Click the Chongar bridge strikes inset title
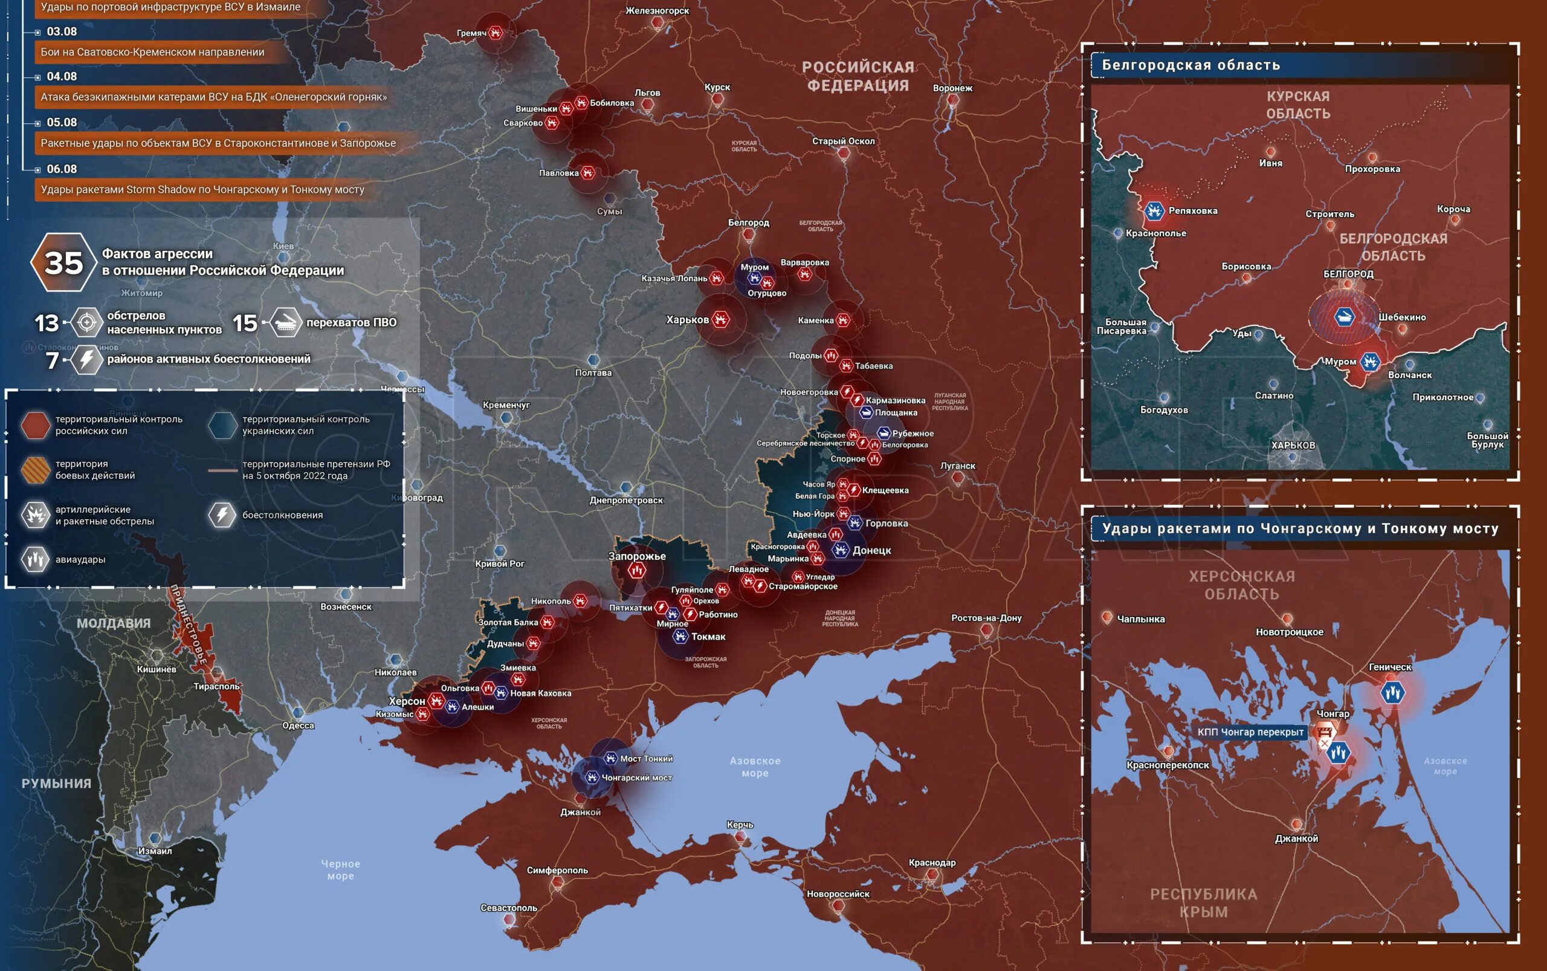 (1300, 528)
